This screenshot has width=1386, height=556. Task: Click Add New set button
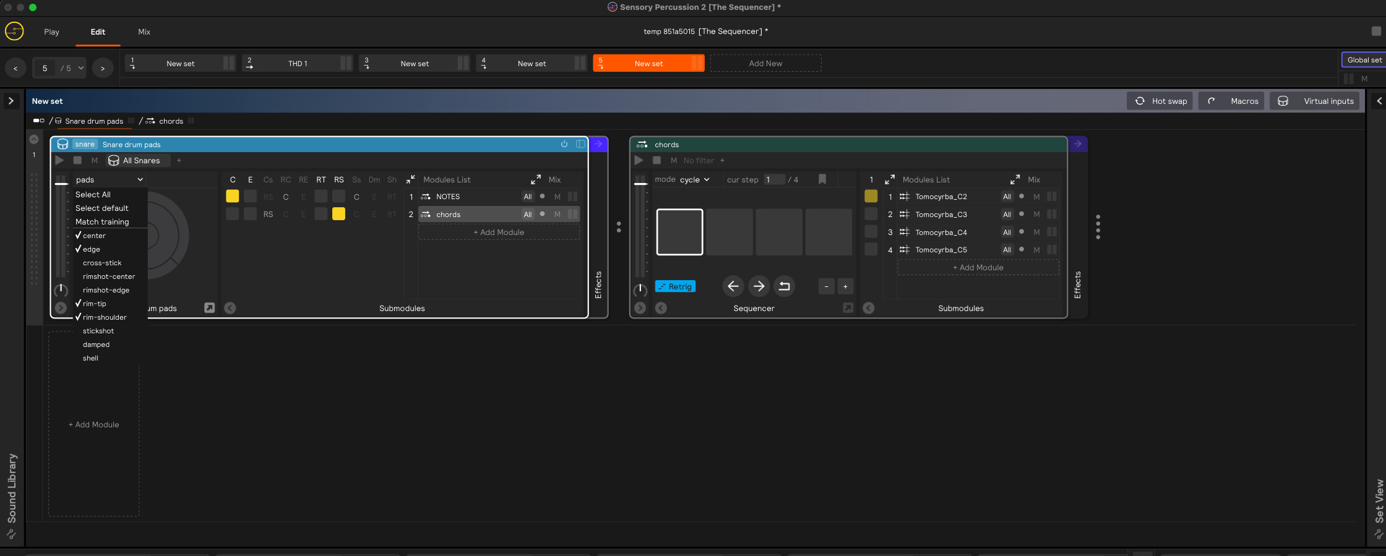click(765, 64)
